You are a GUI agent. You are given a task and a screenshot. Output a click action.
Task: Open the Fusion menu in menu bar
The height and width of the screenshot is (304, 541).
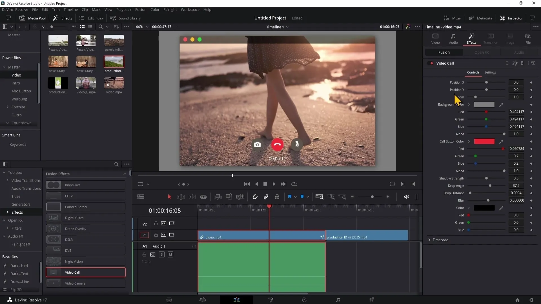tap(140, 9)
